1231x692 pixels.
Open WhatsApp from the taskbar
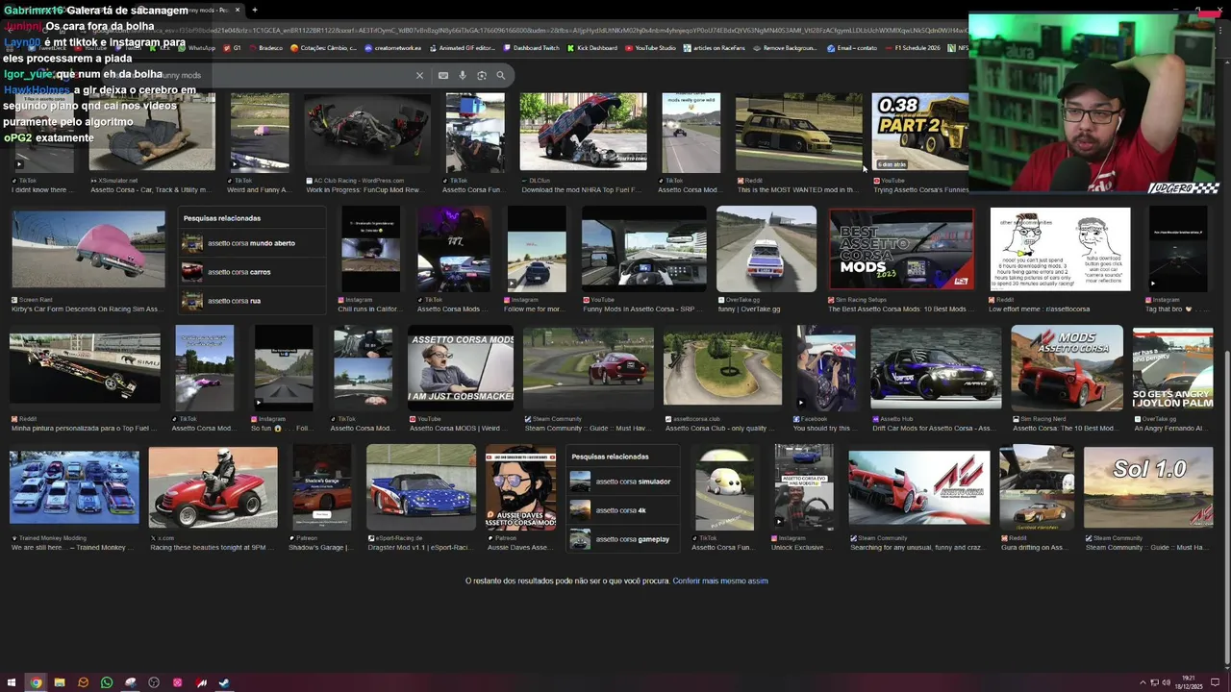click(x=107, y=682)
